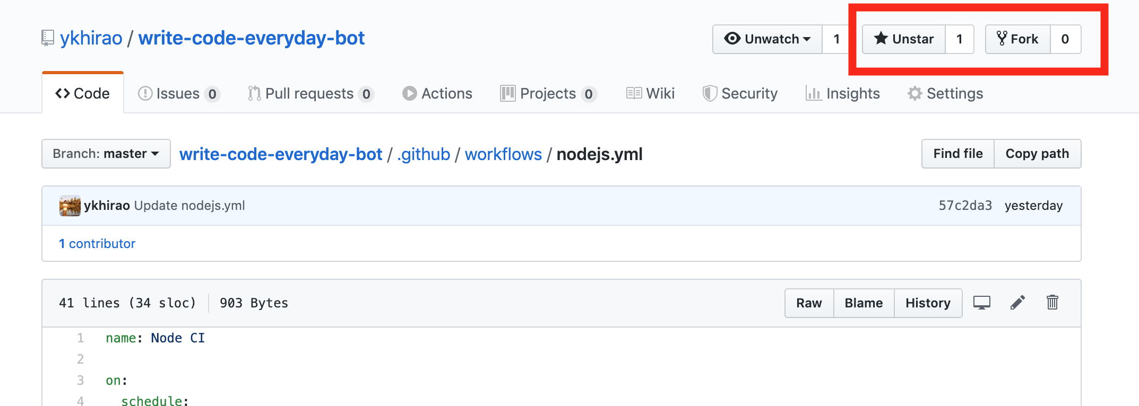Open the repository Settings tab
The height and width of the screenshot is (406, 1139).
(x=945, y=93)
